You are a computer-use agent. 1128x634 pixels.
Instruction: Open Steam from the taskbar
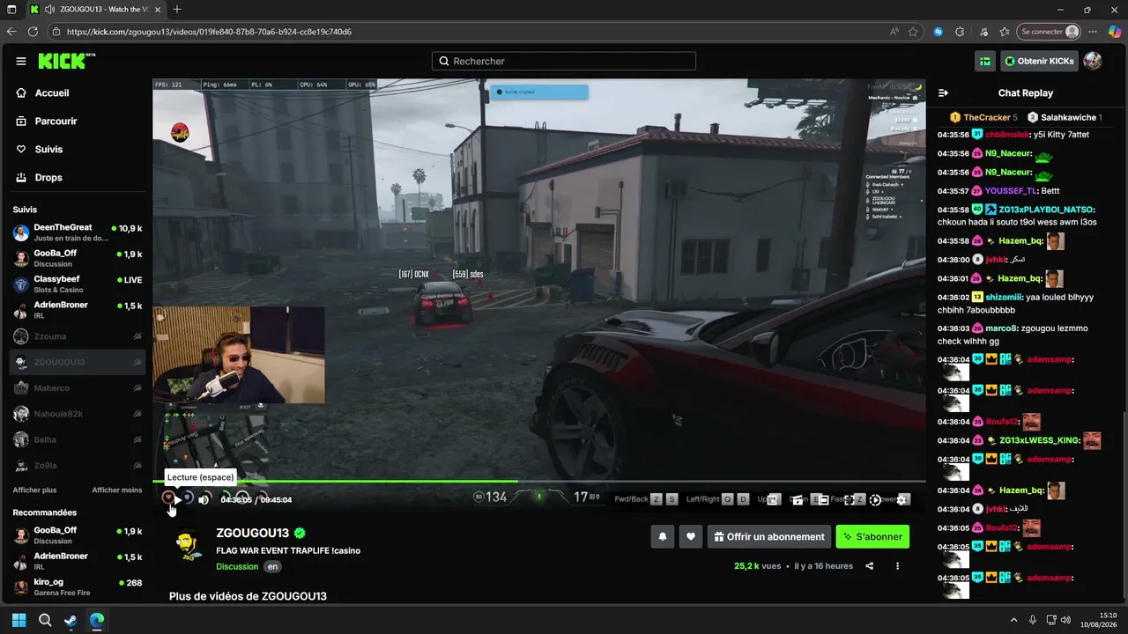pyautogui.click(x=70, y=620)
